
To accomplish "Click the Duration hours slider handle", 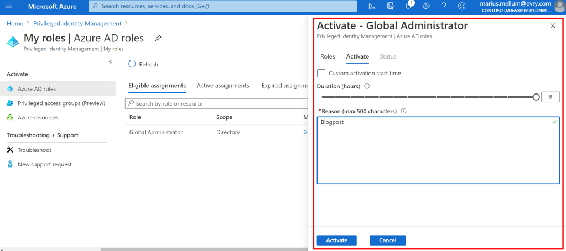I will coord(536,97).
